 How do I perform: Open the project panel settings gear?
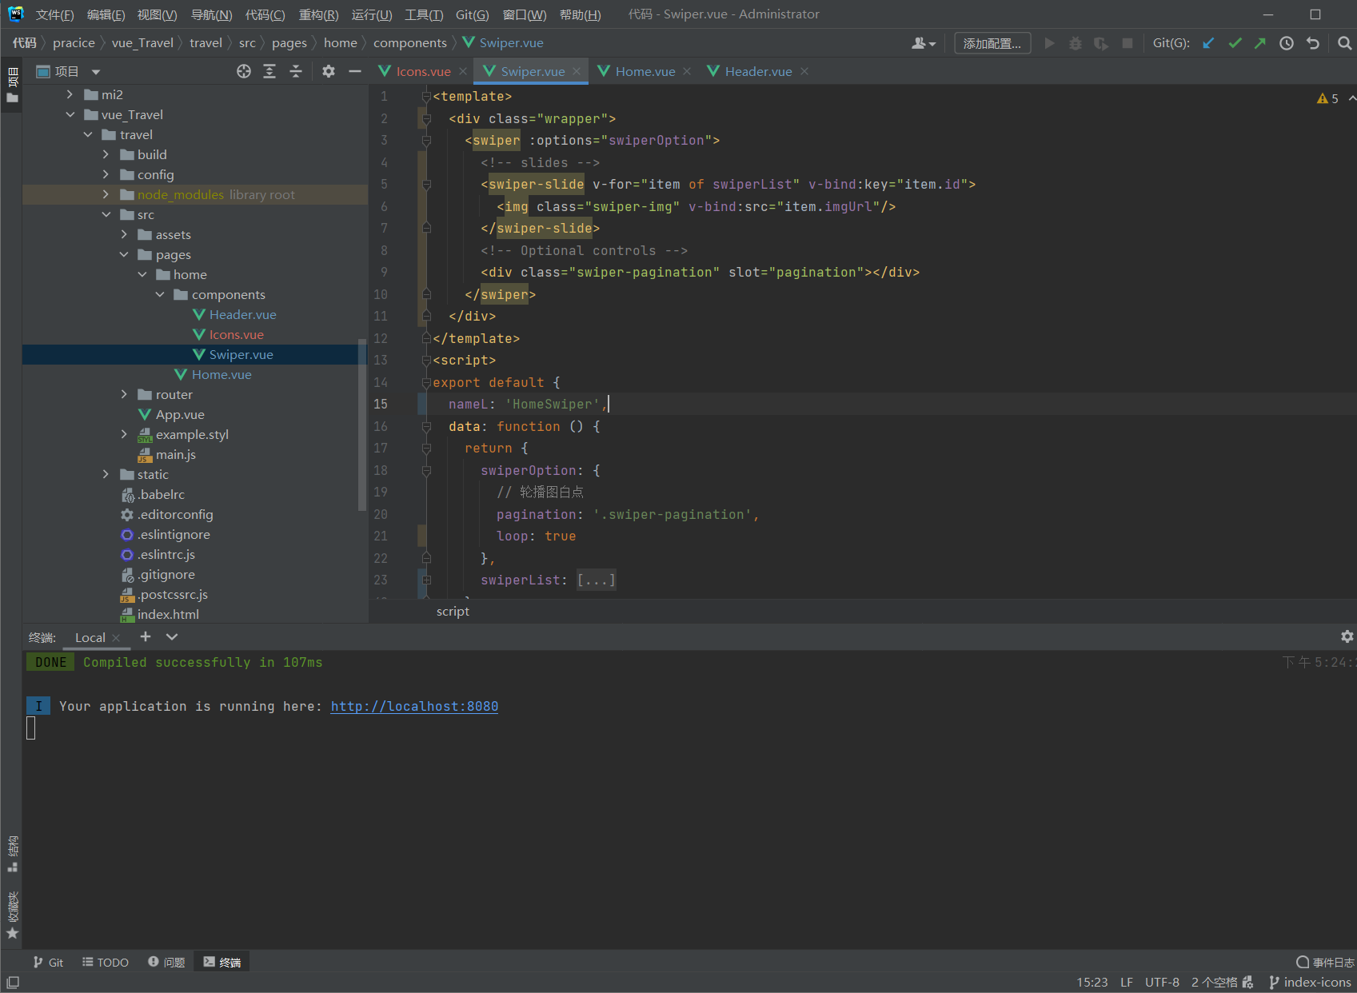pyautogui.click(x=329, y=72)
